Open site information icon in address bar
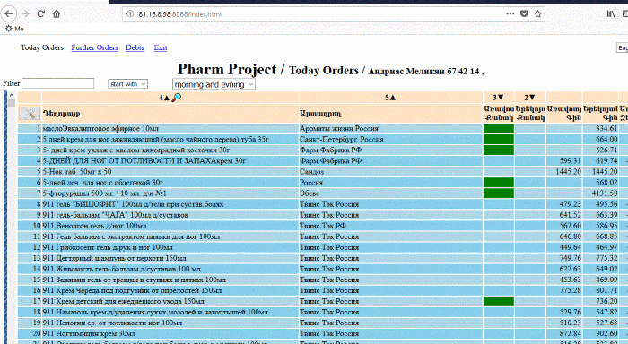This screenshot has height=344, width=628. [x=130, y=14]
